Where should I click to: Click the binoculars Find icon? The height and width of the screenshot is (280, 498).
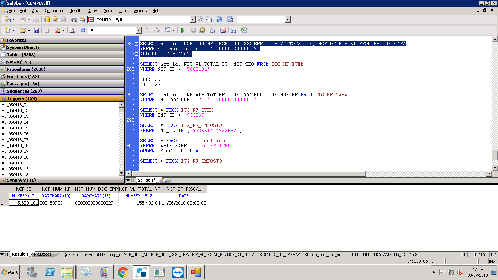coord(233,31)
